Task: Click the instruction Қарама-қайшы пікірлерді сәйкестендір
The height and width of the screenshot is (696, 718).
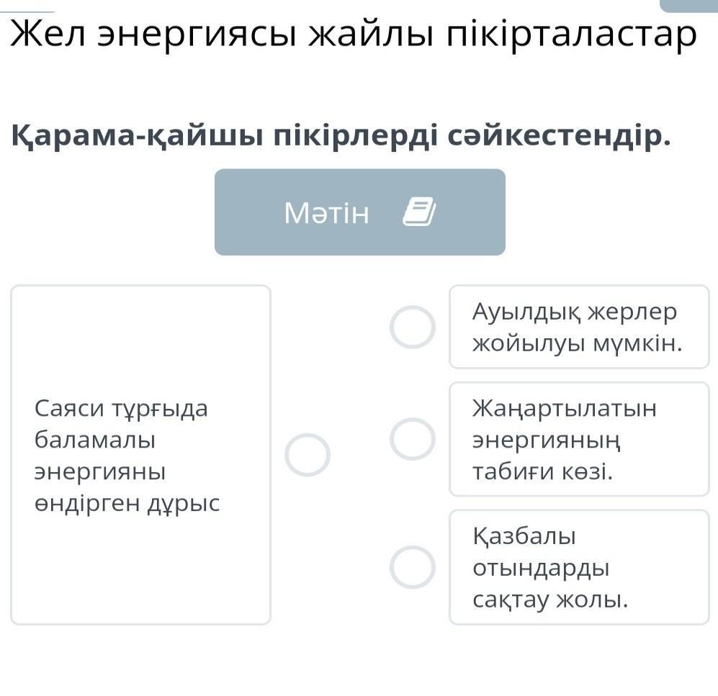Action: (x=341, y=136)
